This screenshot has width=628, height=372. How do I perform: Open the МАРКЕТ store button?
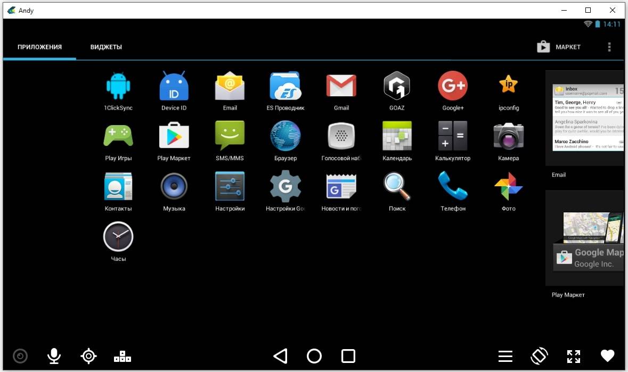pyautogui.click(x=559, y=47)
